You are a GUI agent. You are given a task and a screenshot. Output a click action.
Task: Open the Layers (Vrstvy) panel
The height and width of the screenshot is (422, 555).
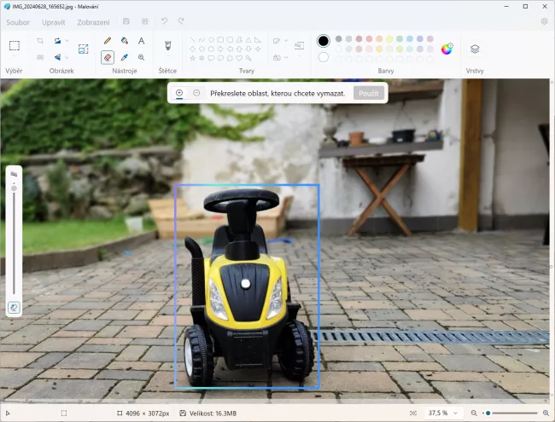475,49
